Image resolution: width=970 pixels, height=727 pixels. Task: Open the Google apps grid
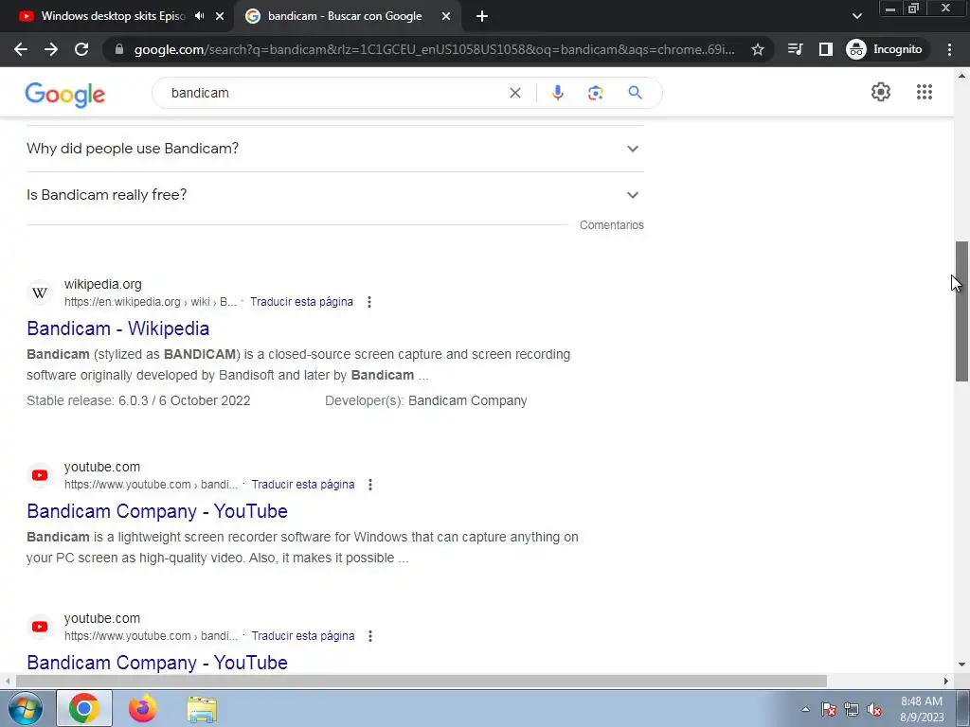pos(925,92)
